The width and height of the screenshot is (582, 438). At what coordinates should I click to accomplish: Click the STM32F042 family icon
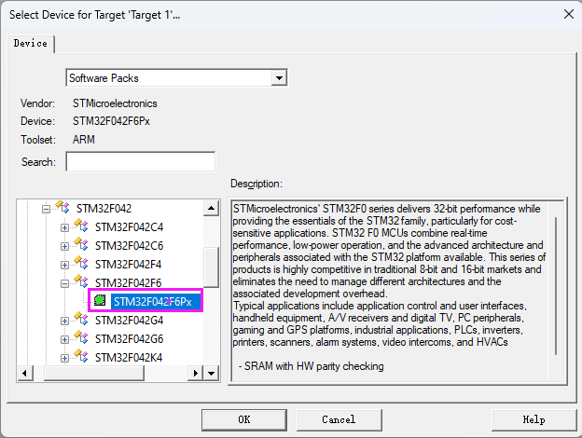tap(62, 207)
